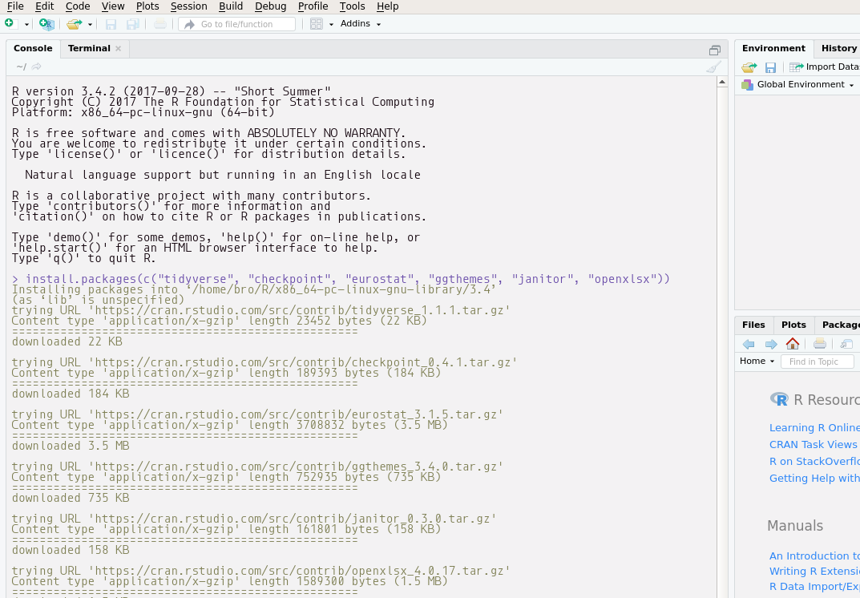Viewport: 860px width, 598px height.
Task: Expand the Addins dropdown
Action: point(360,24)
